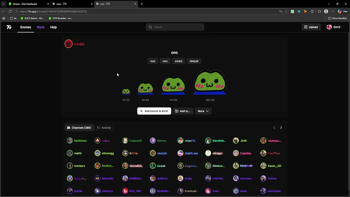This screenshot has width=350, height=197.
Task: Click CubeSky channel avatar
Action: [x=236, y=153]
